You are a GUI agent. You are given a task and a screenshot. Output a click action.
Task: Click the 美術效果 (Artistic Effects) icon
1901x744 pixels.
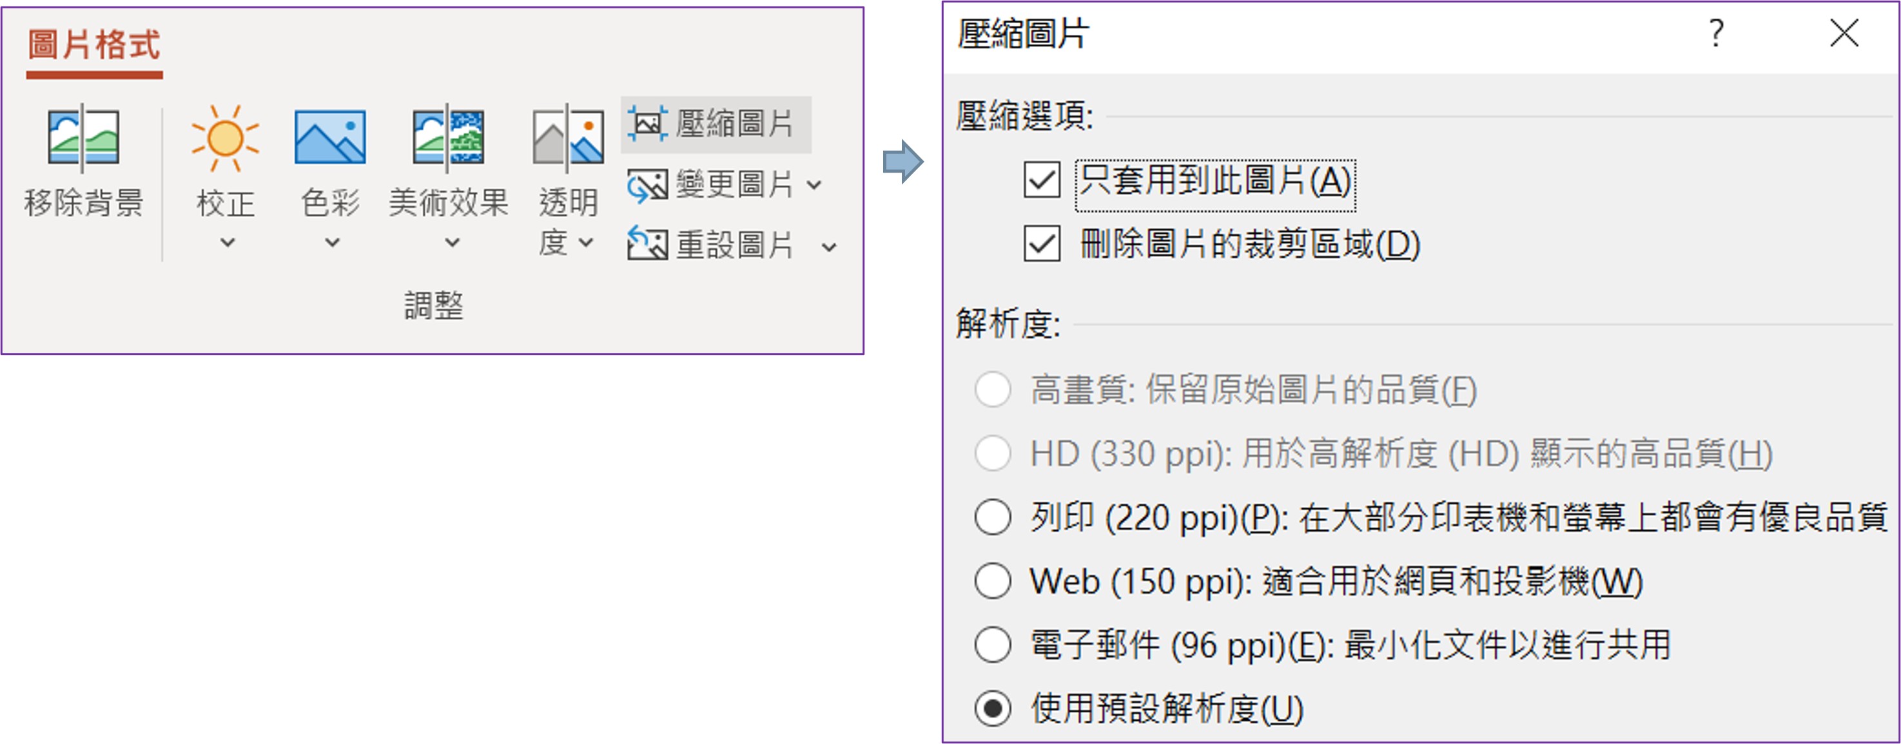[448, 137]
